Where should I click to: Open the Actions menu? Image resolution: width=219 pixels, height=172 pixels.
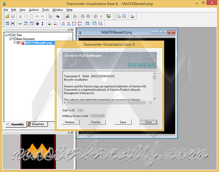click(x=34, y=10)
